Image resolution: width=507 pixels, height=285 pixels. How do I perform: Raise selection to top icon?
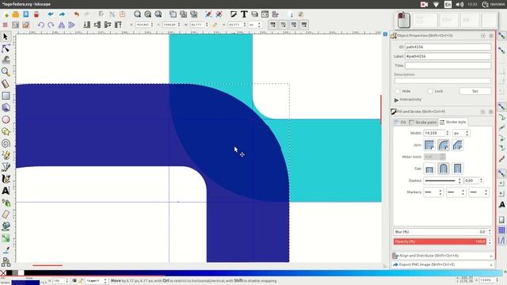click(118, 25)
